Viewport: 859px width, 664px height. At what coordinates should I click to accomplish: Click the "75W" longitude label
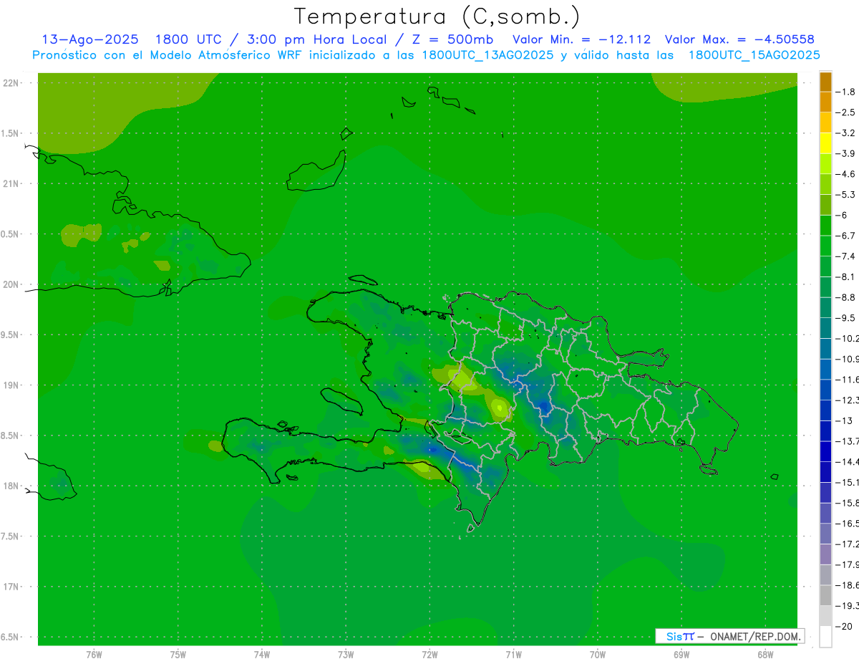tap(178, 654)
